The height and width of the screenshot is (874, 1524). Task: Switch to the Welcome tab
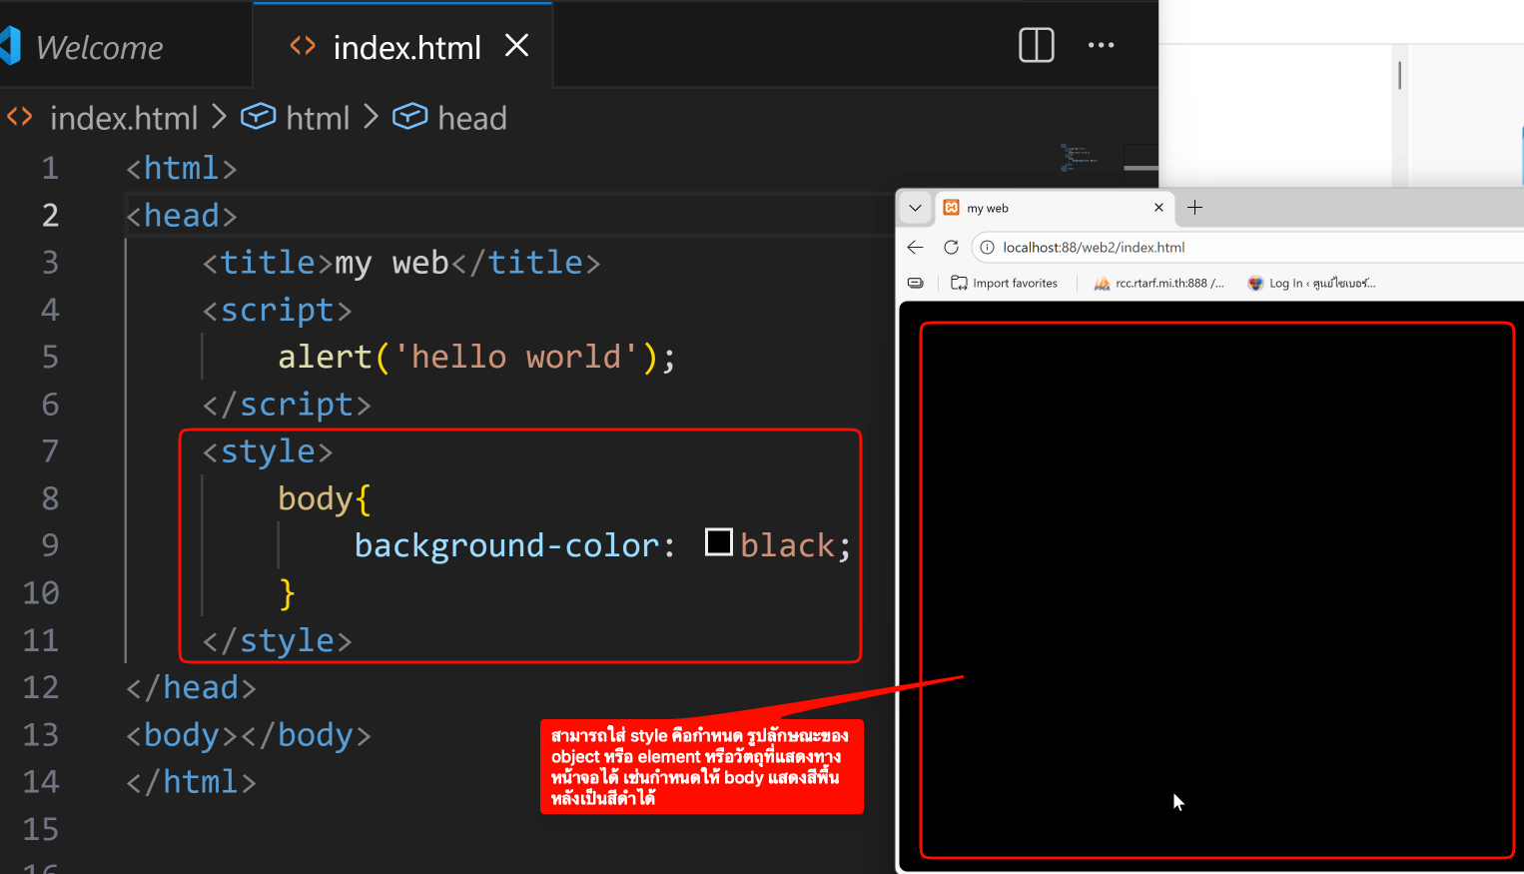coord(99,47)
